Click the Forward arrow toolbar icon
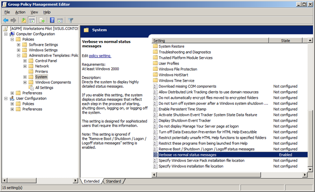 pyautogui.click(x=13, y=20)
